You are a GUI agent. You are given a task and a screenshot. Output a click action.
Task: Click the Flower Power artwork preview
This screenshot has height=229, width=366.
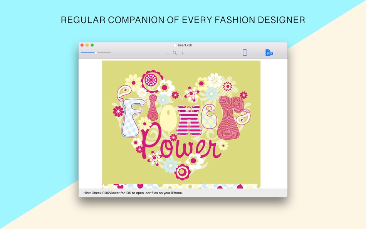(x=181, y=122)
